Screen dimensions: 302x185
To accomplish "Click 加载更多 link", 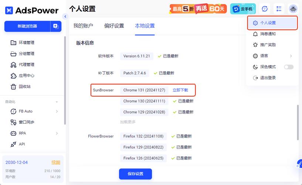I will click(x=128, y=122).
